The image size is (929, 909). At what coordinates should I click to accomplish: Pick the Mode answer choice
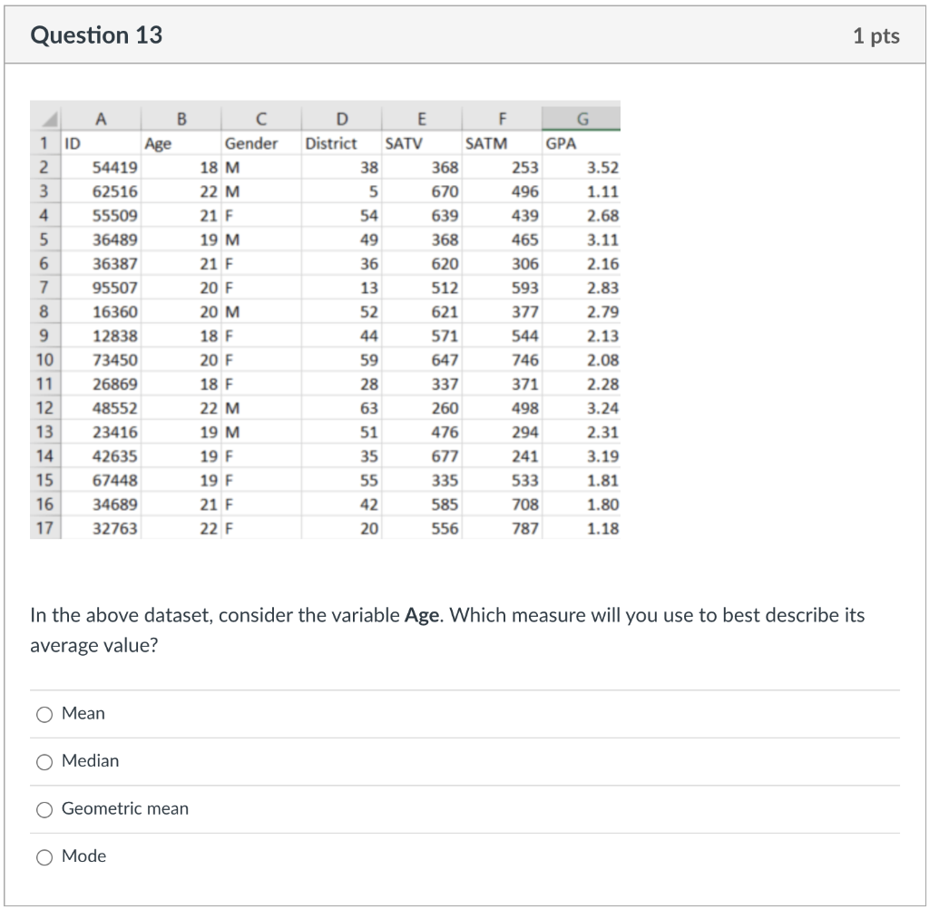(44, 856)
